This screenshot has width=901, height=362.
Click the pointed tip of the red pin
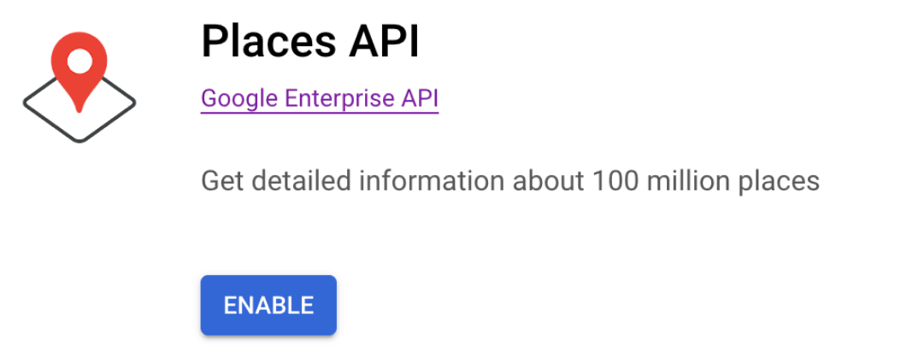(79, 108)
